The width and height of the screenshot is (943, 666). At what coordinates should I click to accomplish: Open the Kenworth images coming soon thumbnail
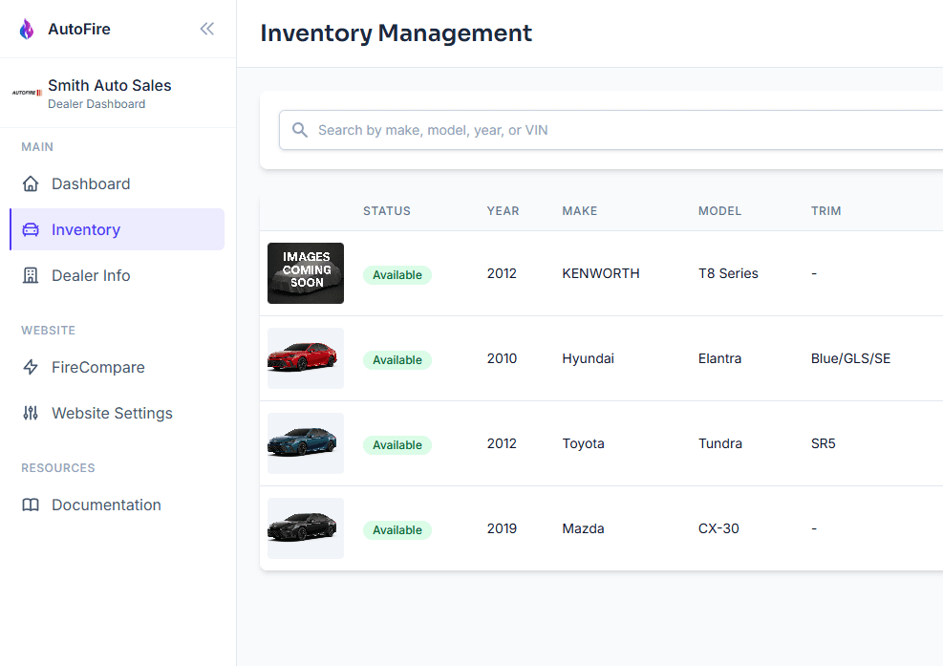[306, 273]
